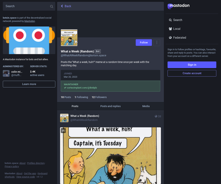The height and width of the screenshot is (184, 221).
Task: Click the Learn more button
Action: [29, 84]
